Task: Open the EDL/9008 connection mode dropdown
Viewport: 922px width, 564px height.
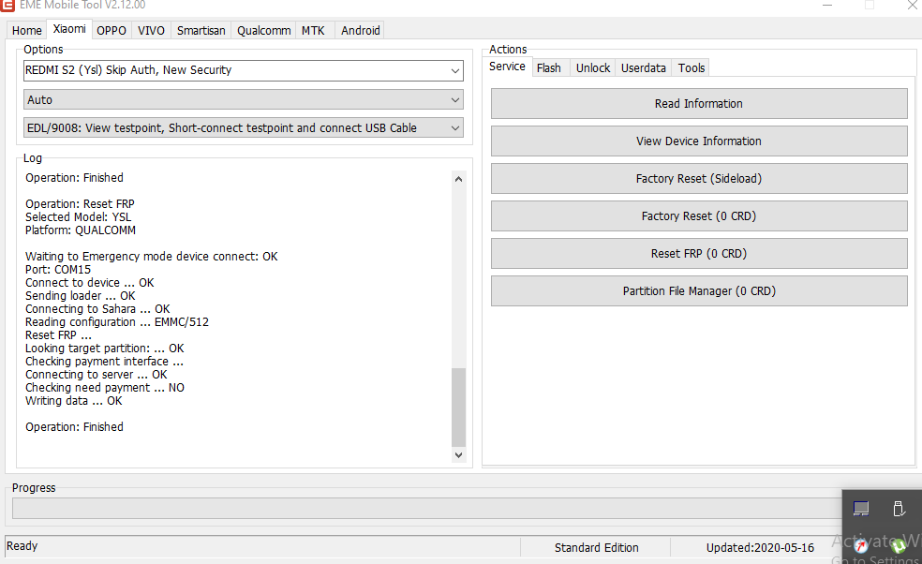Action: click(244, 127)
